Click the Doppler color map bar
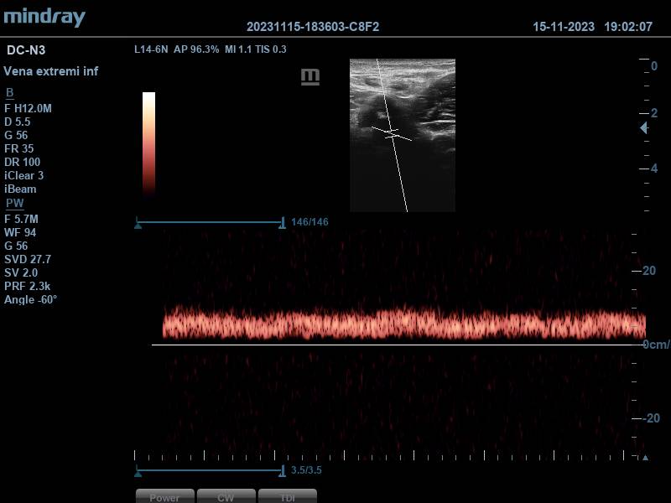The height and width of the screenshot is (503, 671). coord(148,143)
